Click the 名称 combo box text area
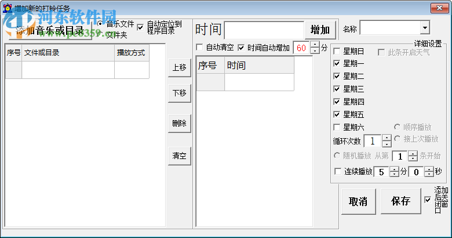452x238 pixels. 391,28
